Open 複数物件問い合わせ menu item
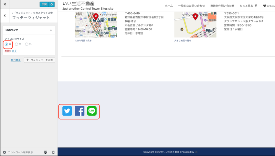The height and width of the screenshot is (156, 275). coord(222,6)
